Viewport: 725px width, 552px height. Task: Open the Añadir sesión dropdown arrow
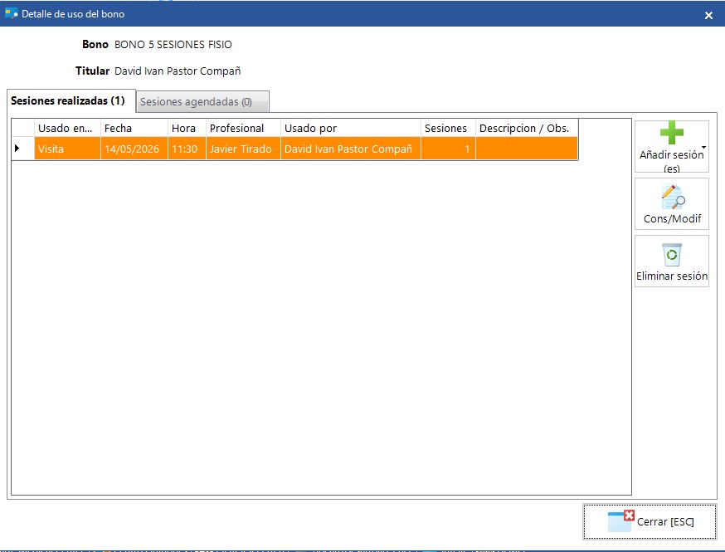(703, 147)
